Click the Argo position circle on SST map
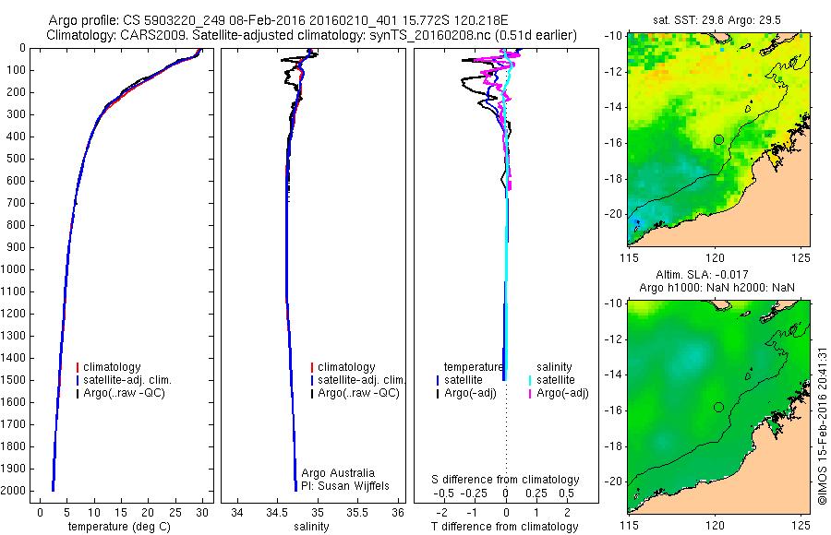This screenshot has height=535, width=831. [718, 140]
